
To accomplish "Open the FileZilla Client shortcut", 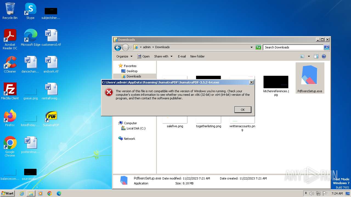I will click(10, 91).
